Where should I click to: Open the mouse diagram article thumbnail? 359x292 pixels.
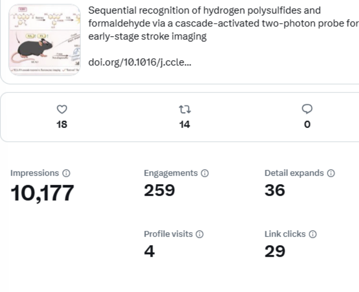coord(44,40)
